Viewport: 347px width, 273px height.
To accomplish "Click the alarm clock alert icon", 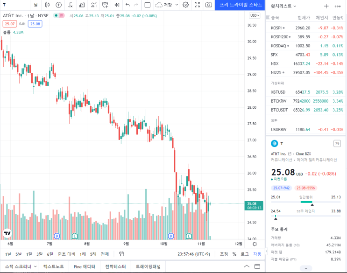I will 105,5.
